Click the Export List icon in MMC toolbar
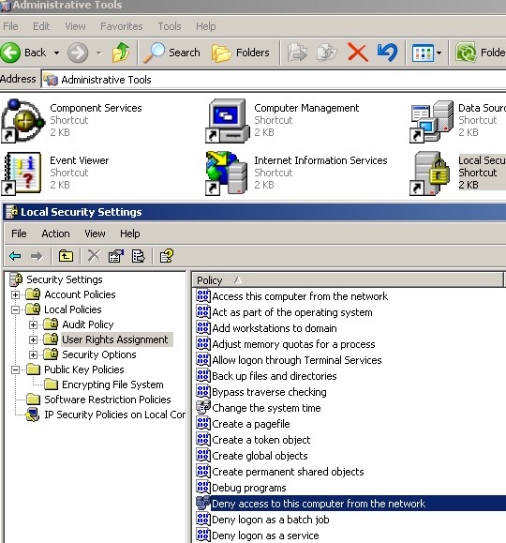The width and height of the screenshot is (506, 543). [139, 256]
